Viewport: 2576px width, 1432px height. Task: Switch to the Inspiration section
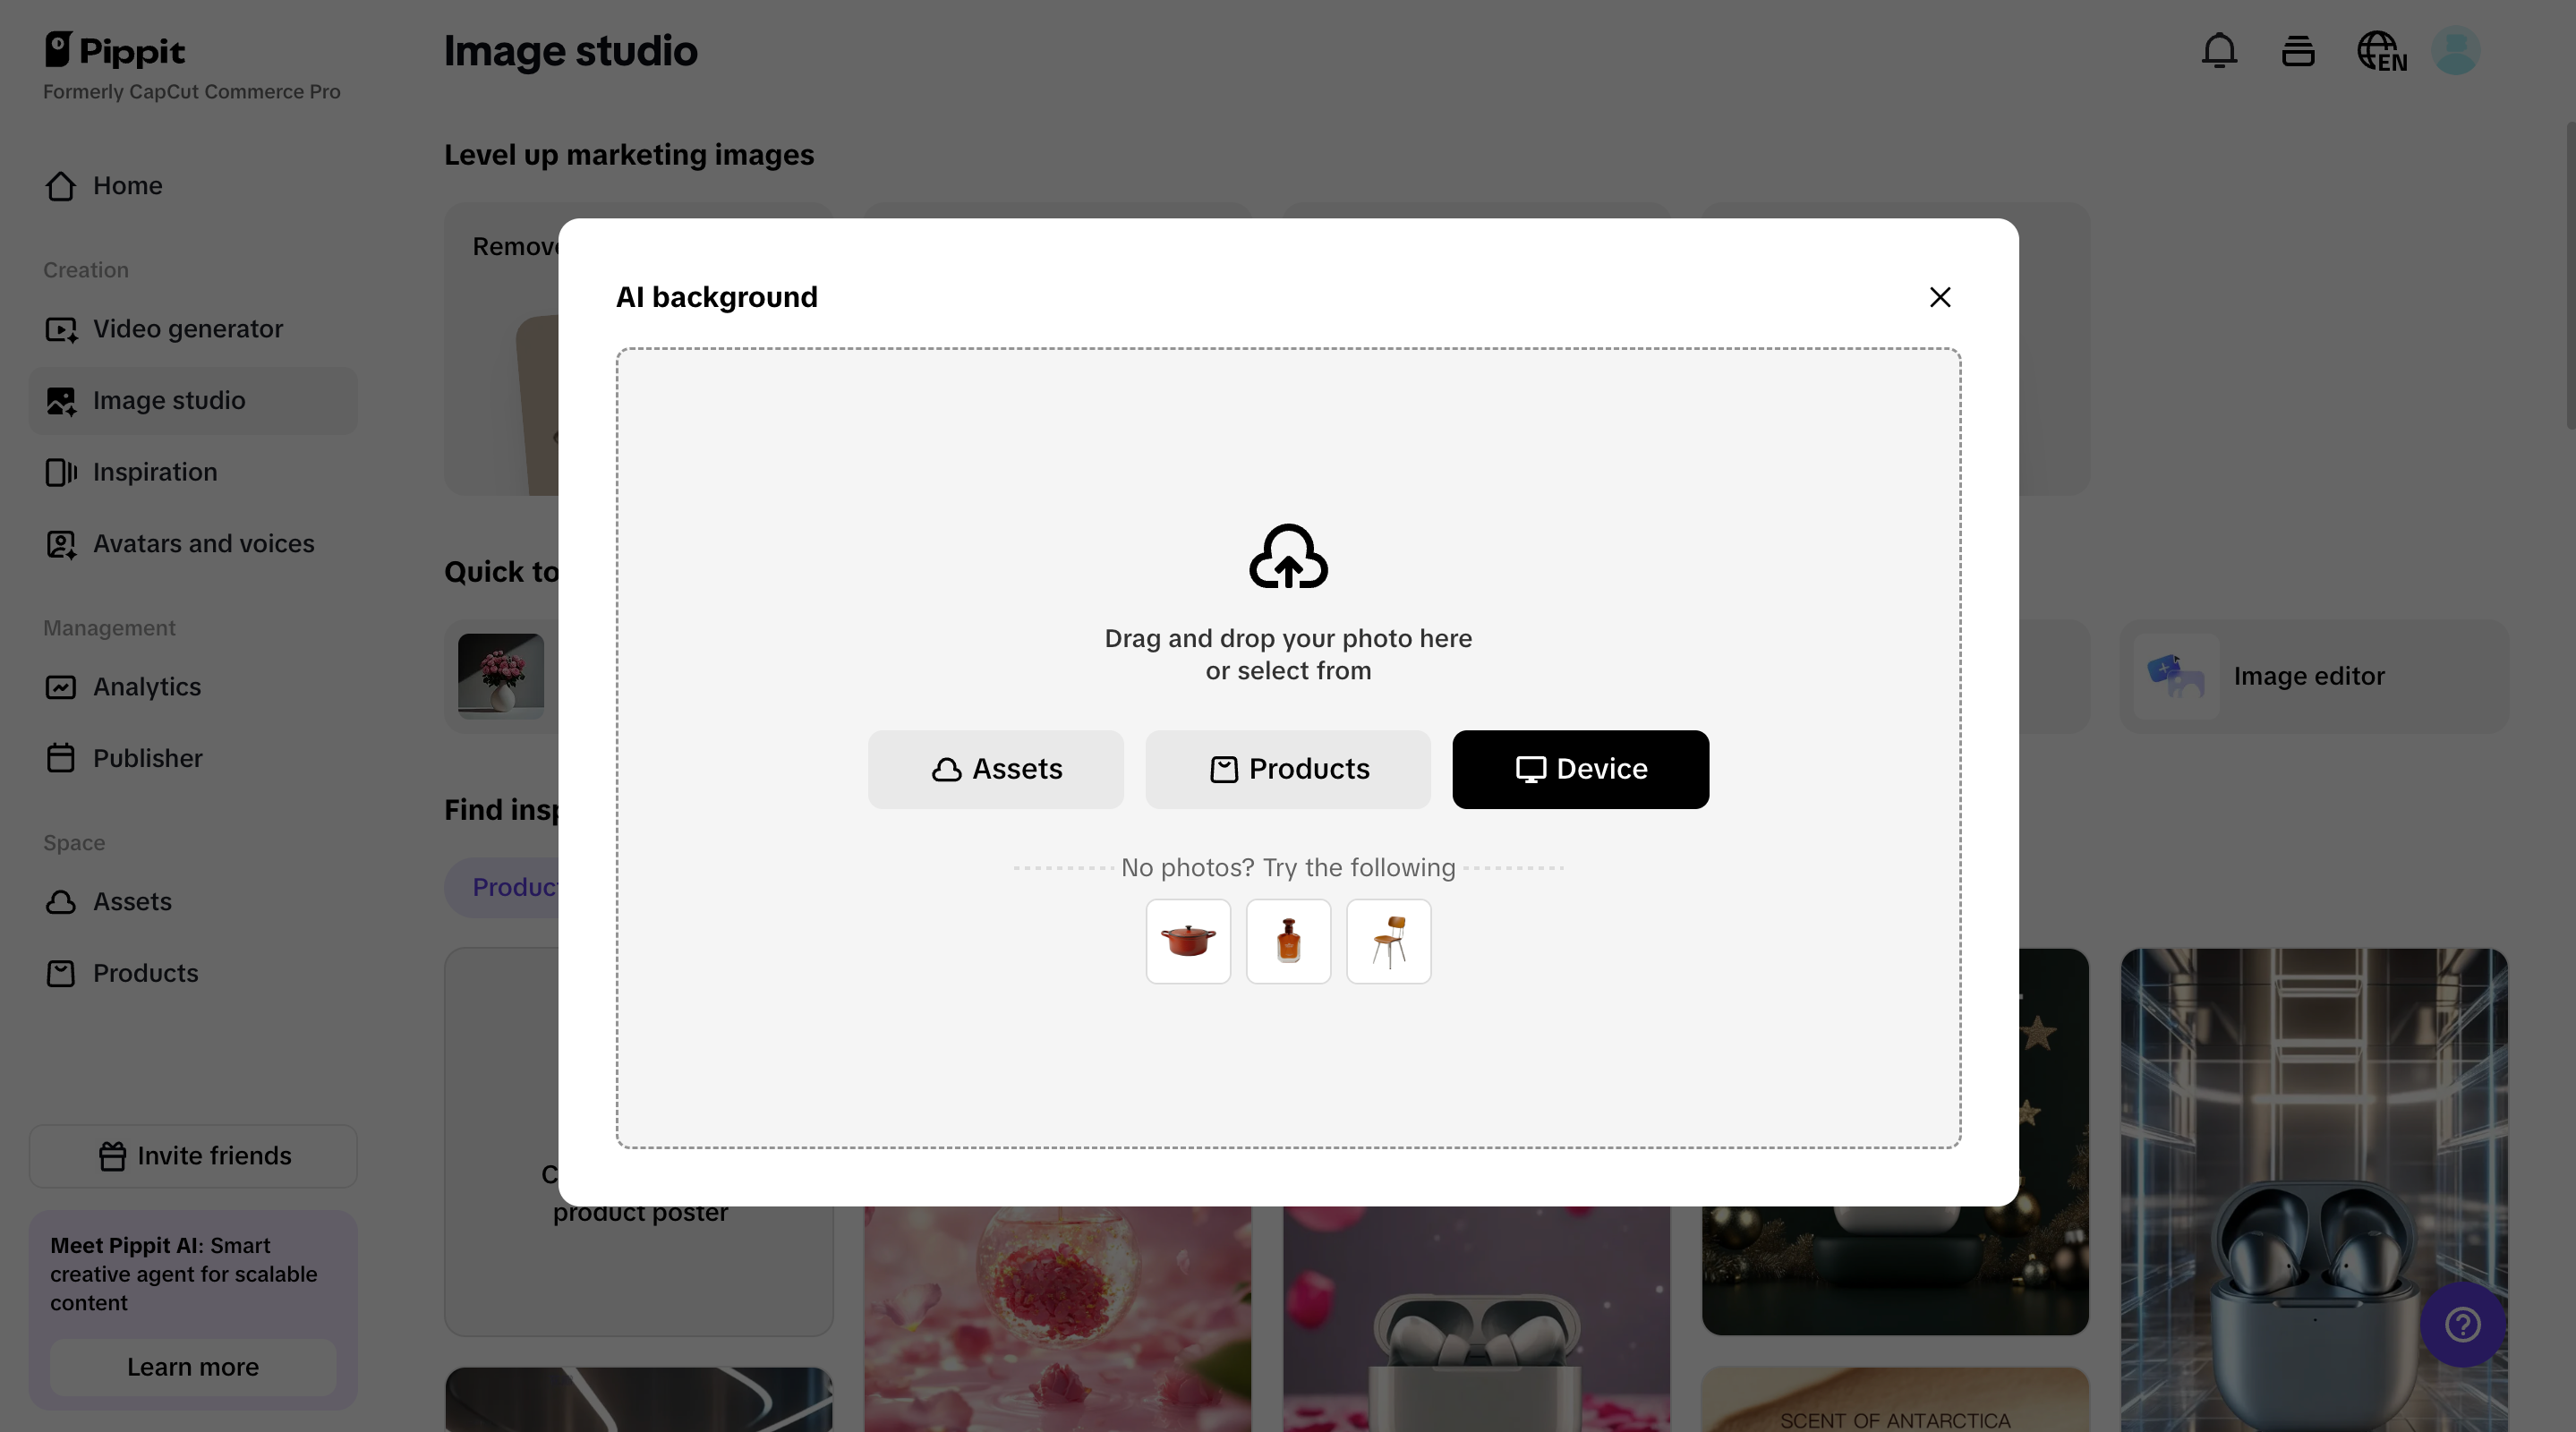[155, 471]
